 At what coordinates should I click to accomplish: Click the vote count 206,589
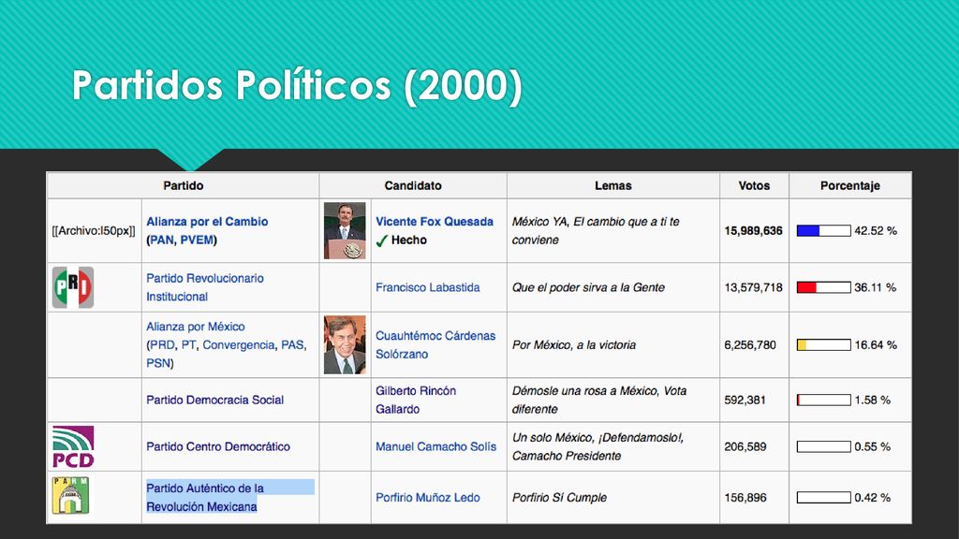745,446
